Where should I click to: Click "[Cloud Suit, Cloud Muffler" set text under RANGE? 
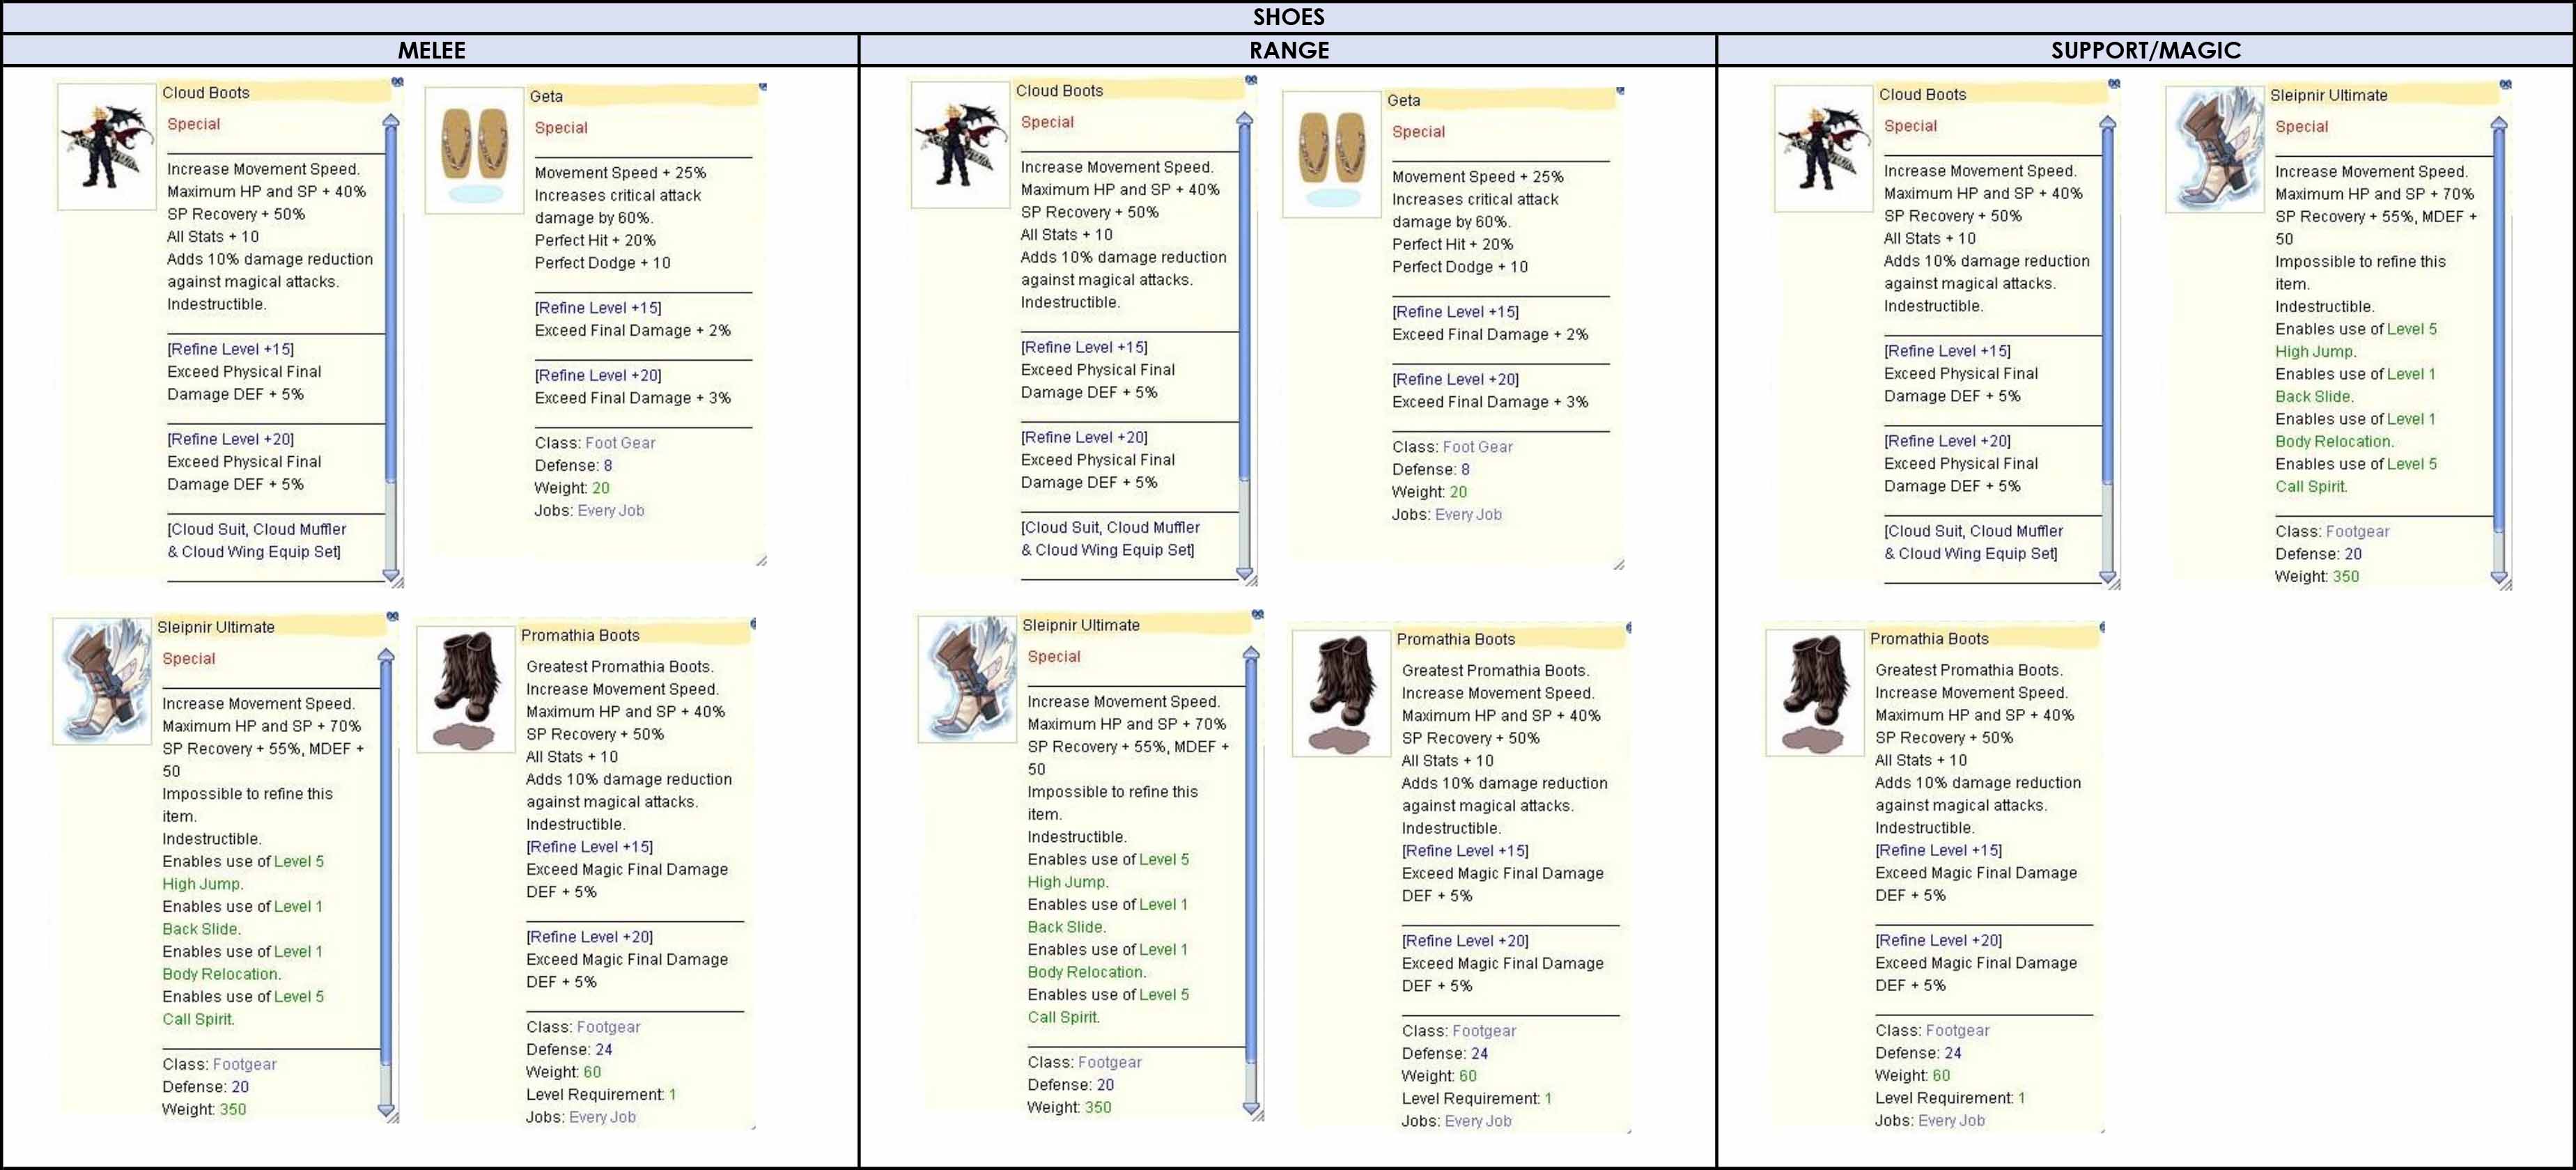click(x=1110, y=527)
